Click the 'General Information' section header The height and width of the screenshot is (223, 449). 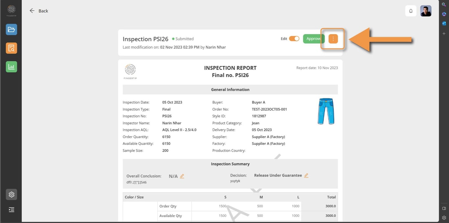pos(230,90)
